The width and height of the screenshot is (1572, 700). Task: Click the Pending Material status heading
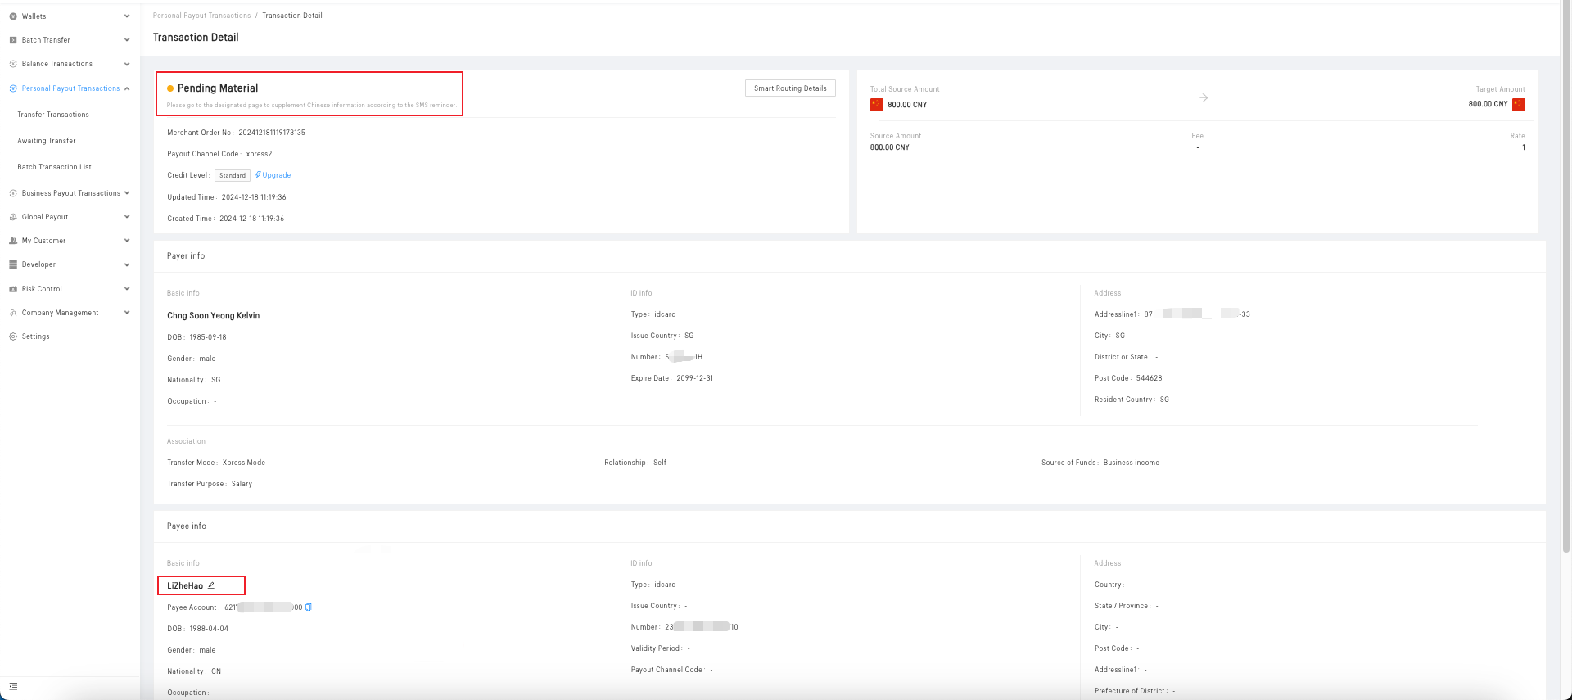pos(218,88)
